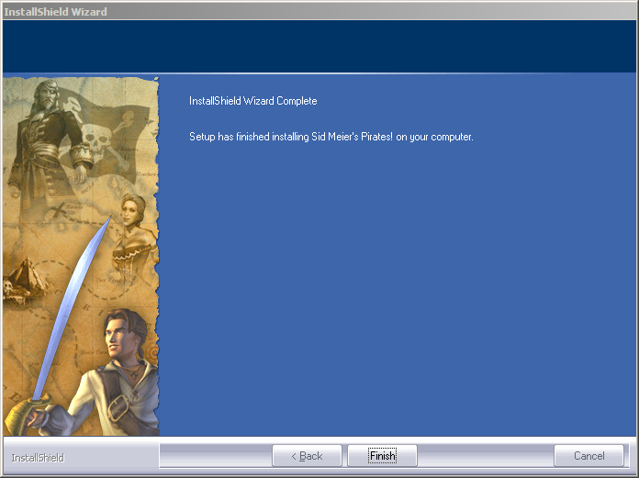
Task: Click the Finish button
Action: tap(382, 456)
